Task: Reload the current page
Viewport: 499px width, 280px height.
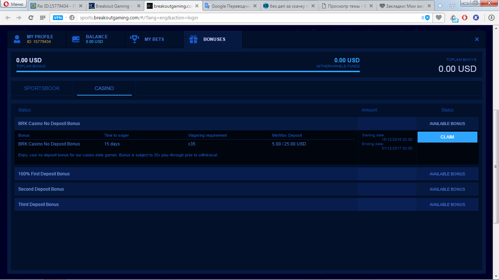Action: [x=31, y=17]
